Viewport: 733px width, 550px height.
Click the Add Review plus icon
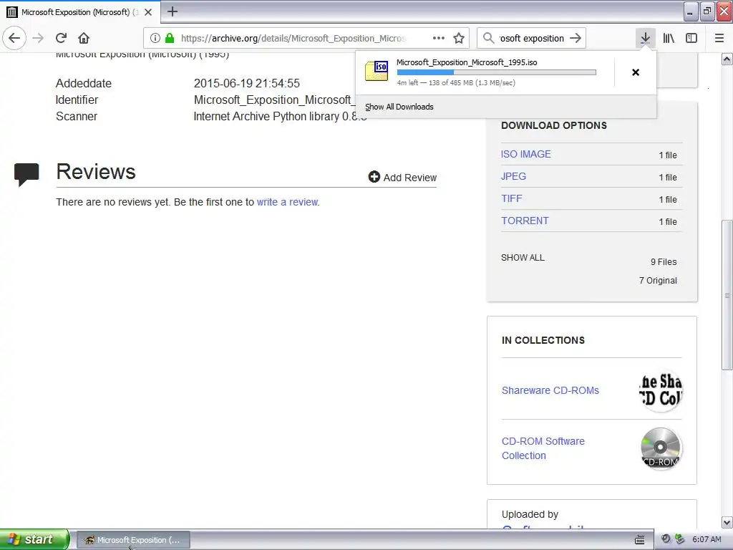tap(374, 177)
